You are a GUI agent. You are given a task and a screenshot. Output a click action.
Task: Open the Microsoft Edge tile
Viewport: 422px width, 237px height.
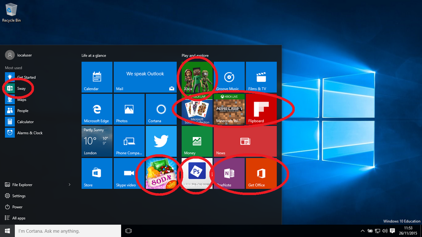(x=97, y=109)
